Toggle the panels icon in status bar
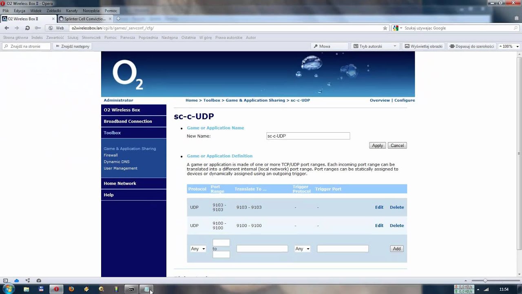The height and width of the screenshot is (294, 522). [x=5, y=281]
